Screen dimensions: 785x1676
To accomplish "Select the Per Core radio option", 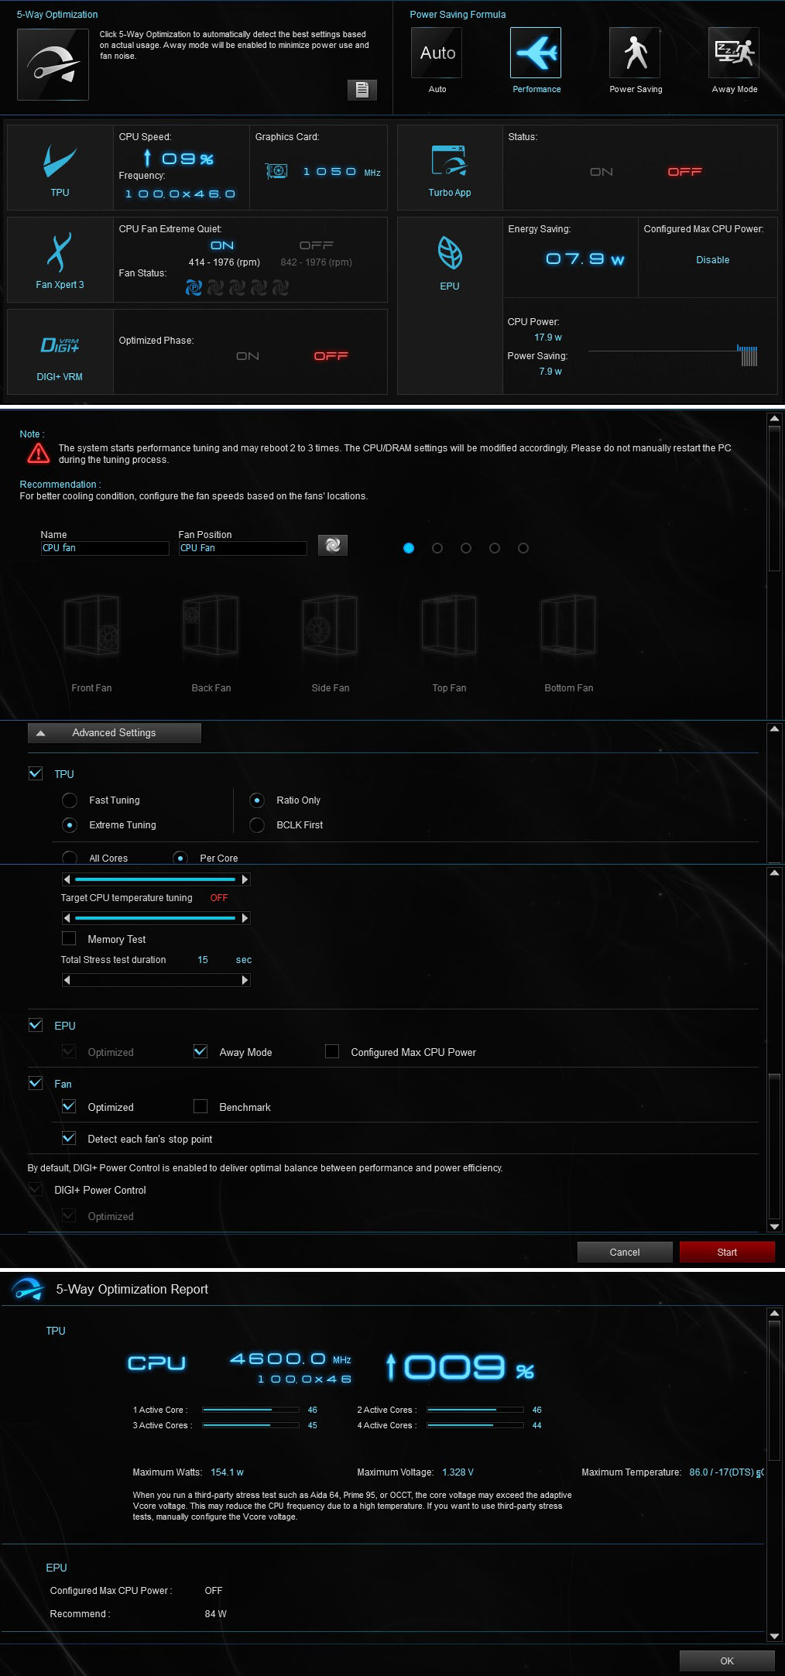I will [180, 857].
